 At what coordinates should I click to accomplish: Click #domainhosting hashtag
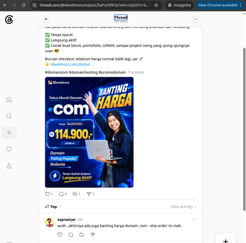pyautogui.click(x=83, y=72)
